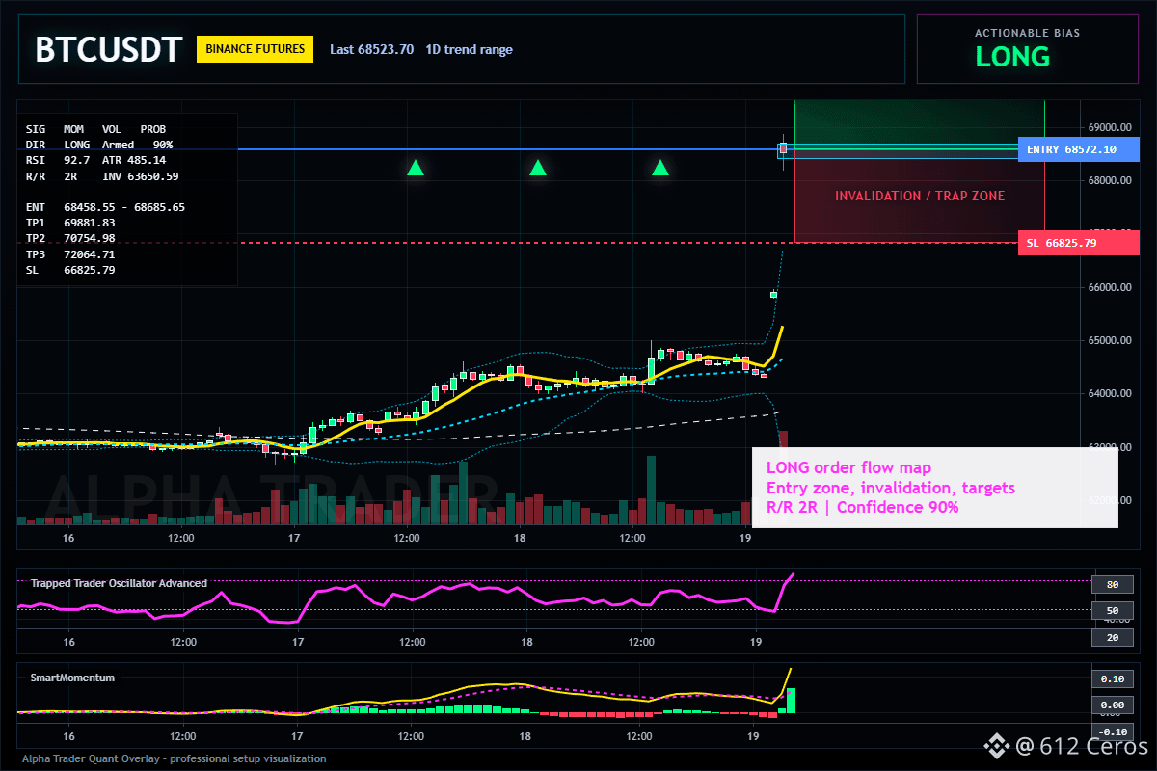Click the 16 date label on SmartMomentum axis
The height and width of the screenshot is (771, 1157).
click(68, 737)
